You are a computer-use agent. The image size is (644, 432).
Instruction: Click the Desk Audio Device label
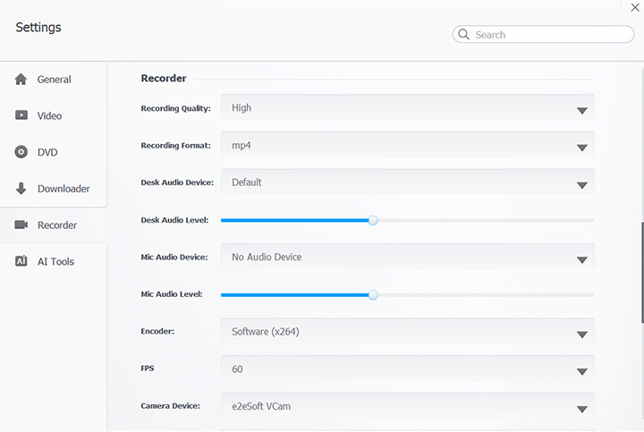[177, 182]
